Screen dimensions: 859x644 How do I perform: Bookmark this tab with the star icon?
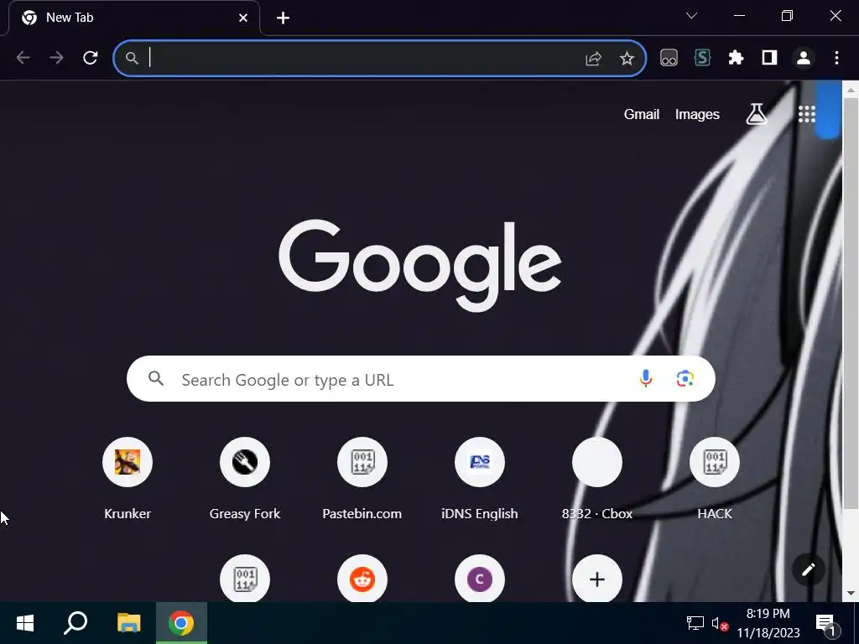tap(627, 58)
